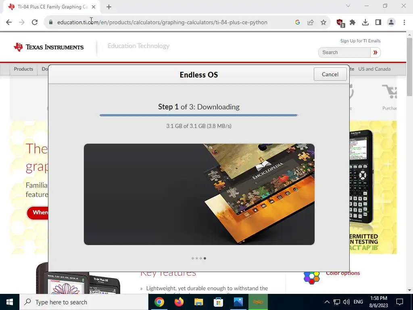Go forward in Chrome browser
Viewport: 413px width, 310px height.
(22, 22)
